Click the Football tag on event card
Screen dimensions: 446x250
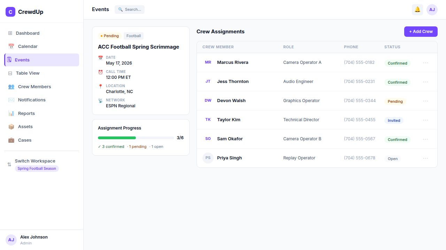coord(133,36)
